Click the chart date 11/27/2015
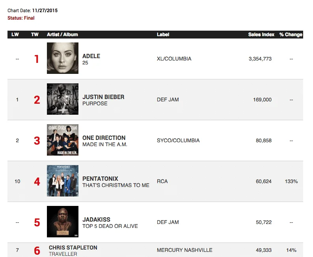 tap(45, 11)
